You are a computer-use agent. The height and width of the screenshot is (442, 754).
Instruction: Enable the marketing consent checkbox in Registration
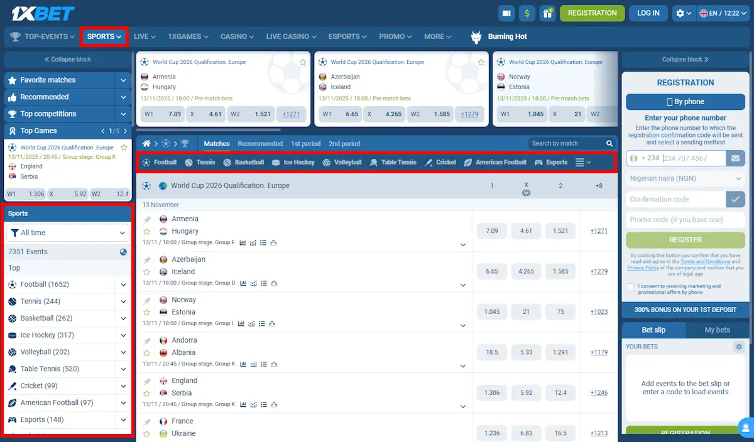[630, 288]
